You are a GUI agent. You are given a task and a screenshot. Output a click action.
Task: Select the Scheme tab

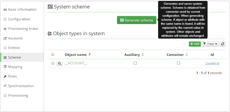(22, 57)
